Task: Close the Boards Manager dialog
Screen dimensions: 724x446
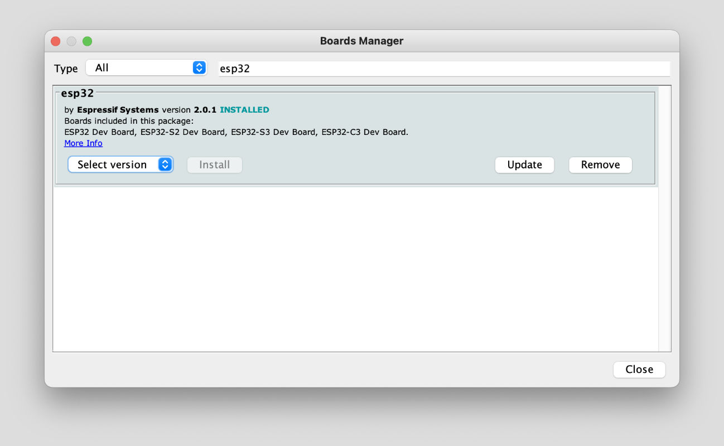Action: (x=639, y=369)
